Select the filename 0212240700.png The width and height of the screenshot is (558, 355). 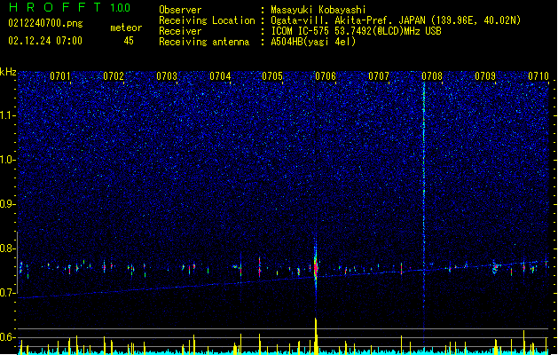point(45,24)
